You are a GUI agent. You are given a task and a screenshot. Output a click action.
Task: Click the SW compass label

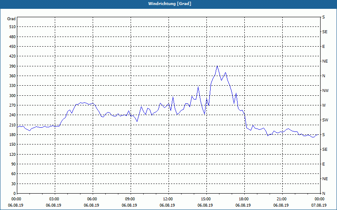click(325, 120)
